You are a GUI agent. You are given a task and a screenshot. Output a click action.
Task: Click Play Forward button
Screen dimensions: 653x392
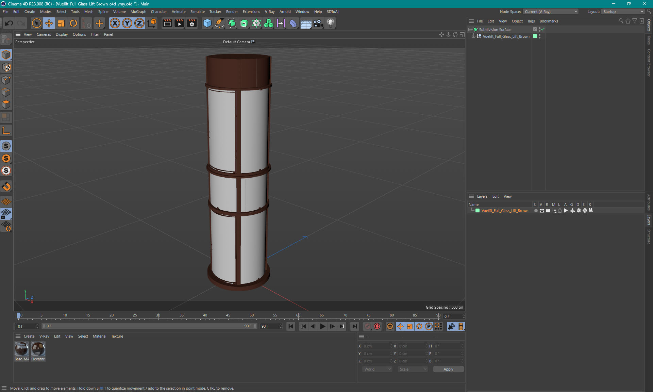point(322,326)
